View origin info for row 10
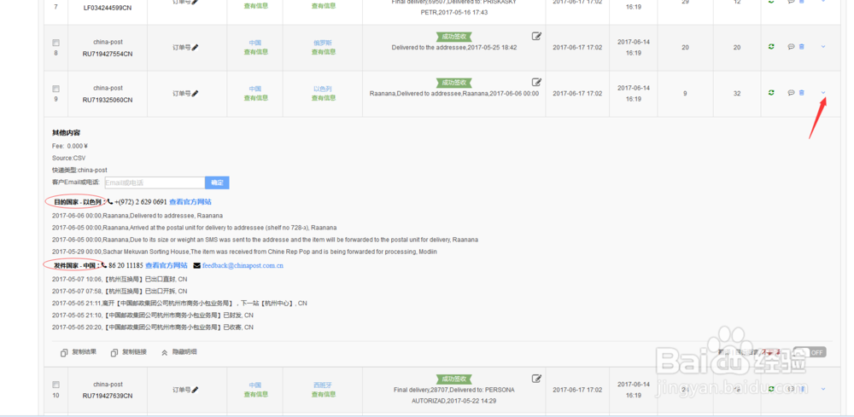 256,394
